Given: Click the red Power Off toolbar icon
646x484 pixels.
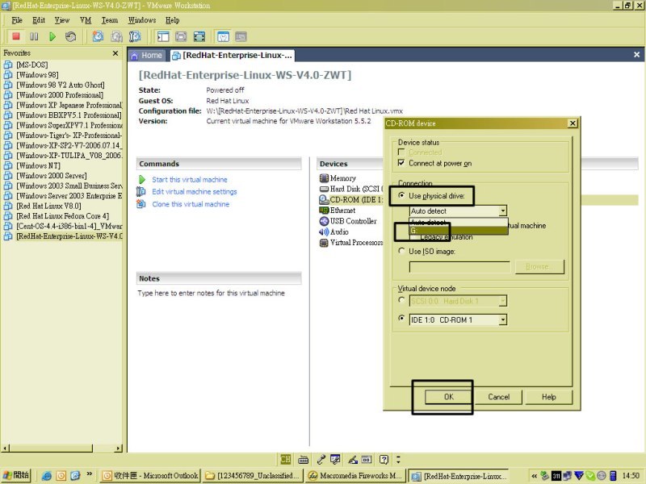Looking at the screenshot, I should point(16,36).
